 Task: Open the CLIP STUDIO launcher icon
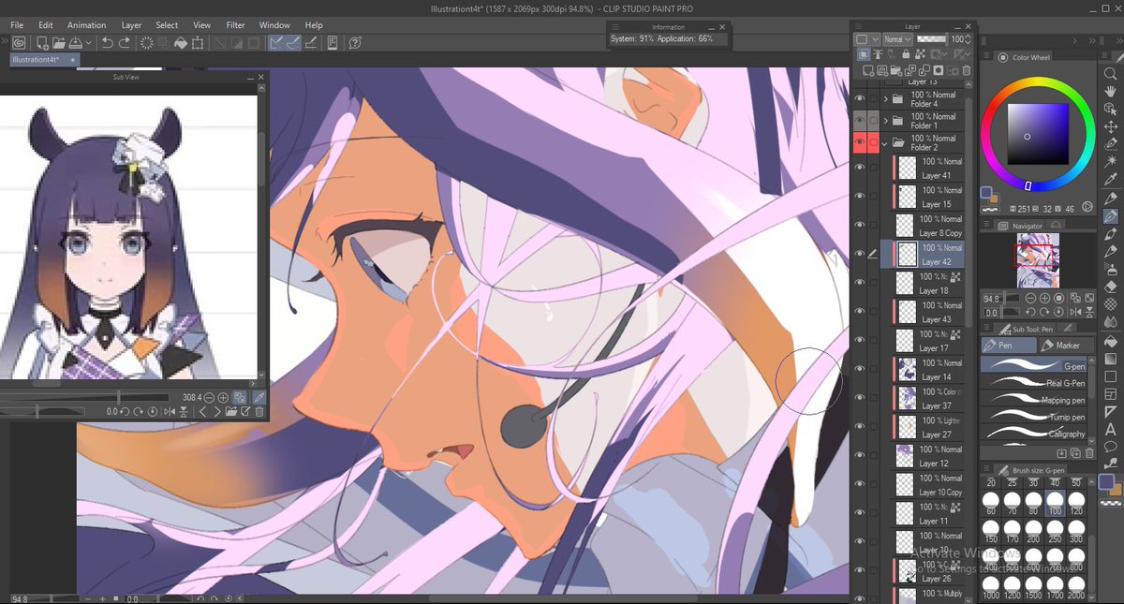[17, 42]
